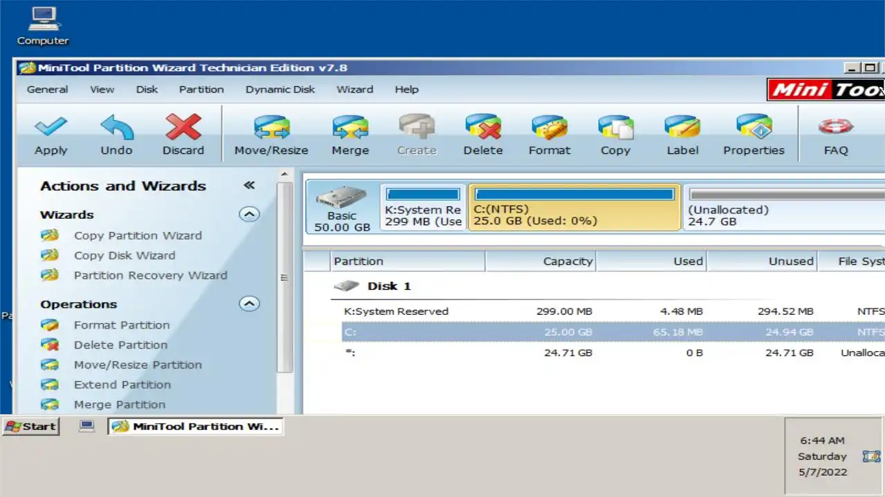Open the Dynamic Disk menu
Viewport: 885px width, 497px height.
[x=280, y=89]
